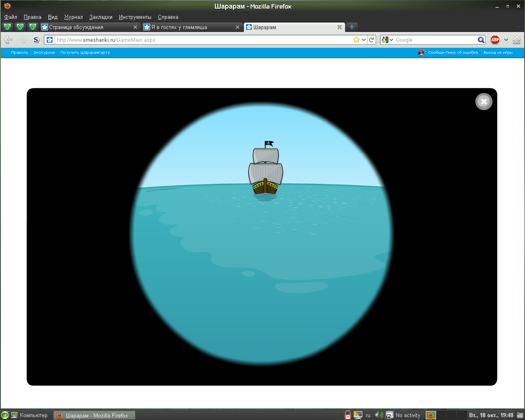525x420 pixels.
Task: Click the Adblock Plus ABP icon
Action: coord(495,40)
